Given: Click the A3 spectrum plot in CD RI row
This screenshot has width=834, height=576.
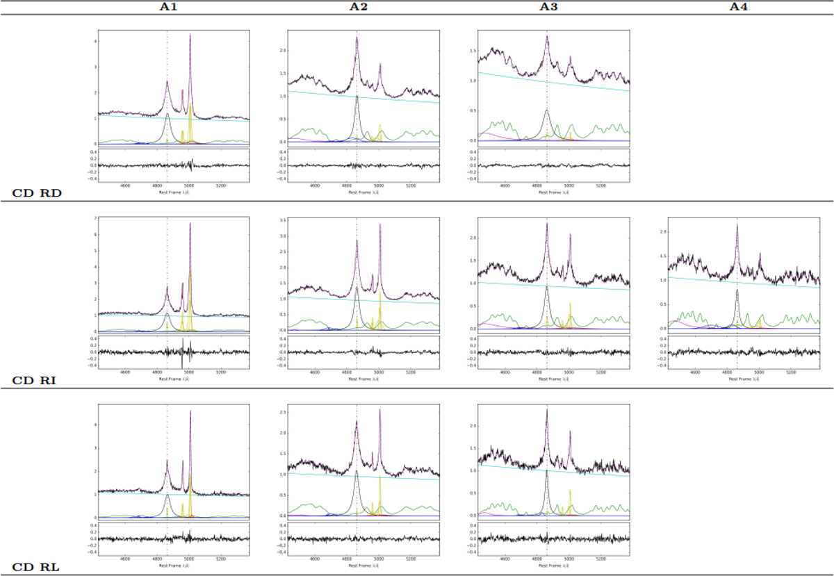Looking at the screenshot, I should (x=553, y=274).
